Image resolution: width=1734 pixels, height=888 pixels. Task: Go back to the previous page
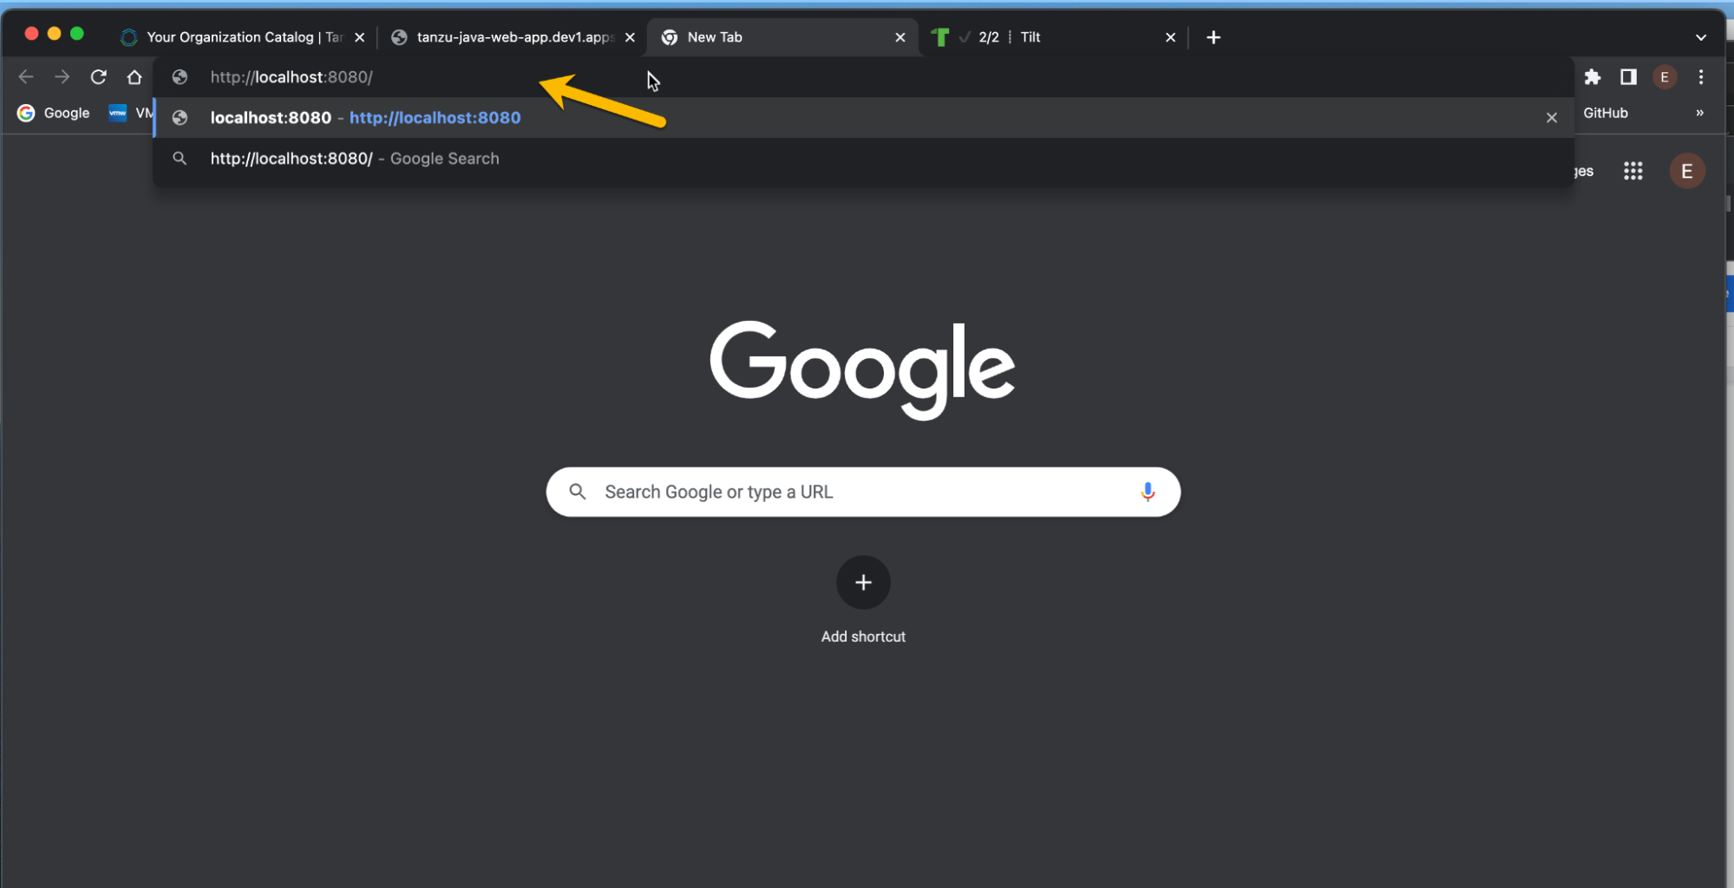click(x=26, y=77)
